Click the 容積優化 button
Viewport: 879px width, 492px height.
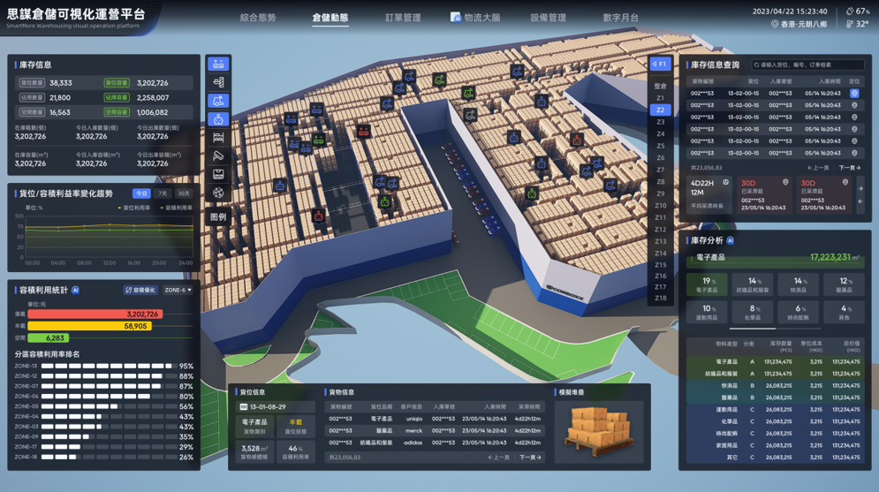pyautogui.click(x=140, y=291)
